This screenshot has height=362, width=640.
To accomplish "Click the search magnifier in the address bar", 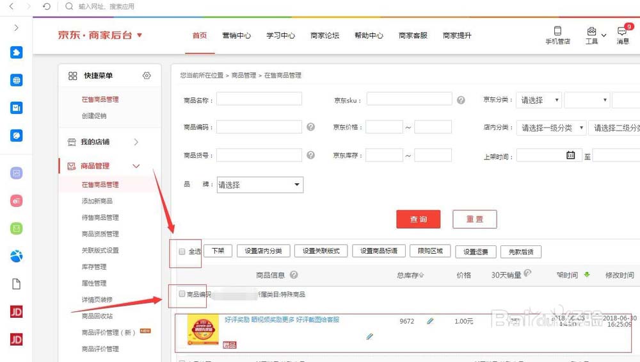I will coord(69,6).
